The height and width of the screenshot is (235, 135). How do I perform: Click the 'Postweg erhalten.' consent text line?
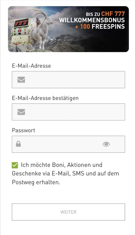tap(36, 182)
